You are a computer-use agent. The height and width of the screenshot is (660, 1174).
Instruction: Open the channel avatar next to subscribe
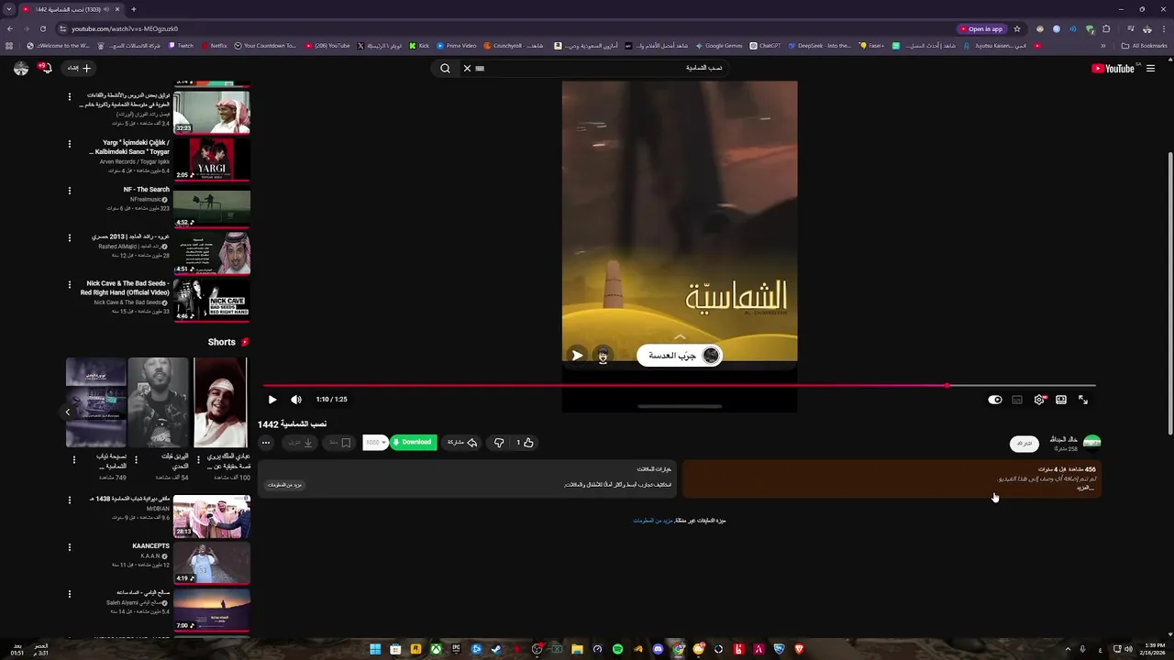coord(1091,443)
